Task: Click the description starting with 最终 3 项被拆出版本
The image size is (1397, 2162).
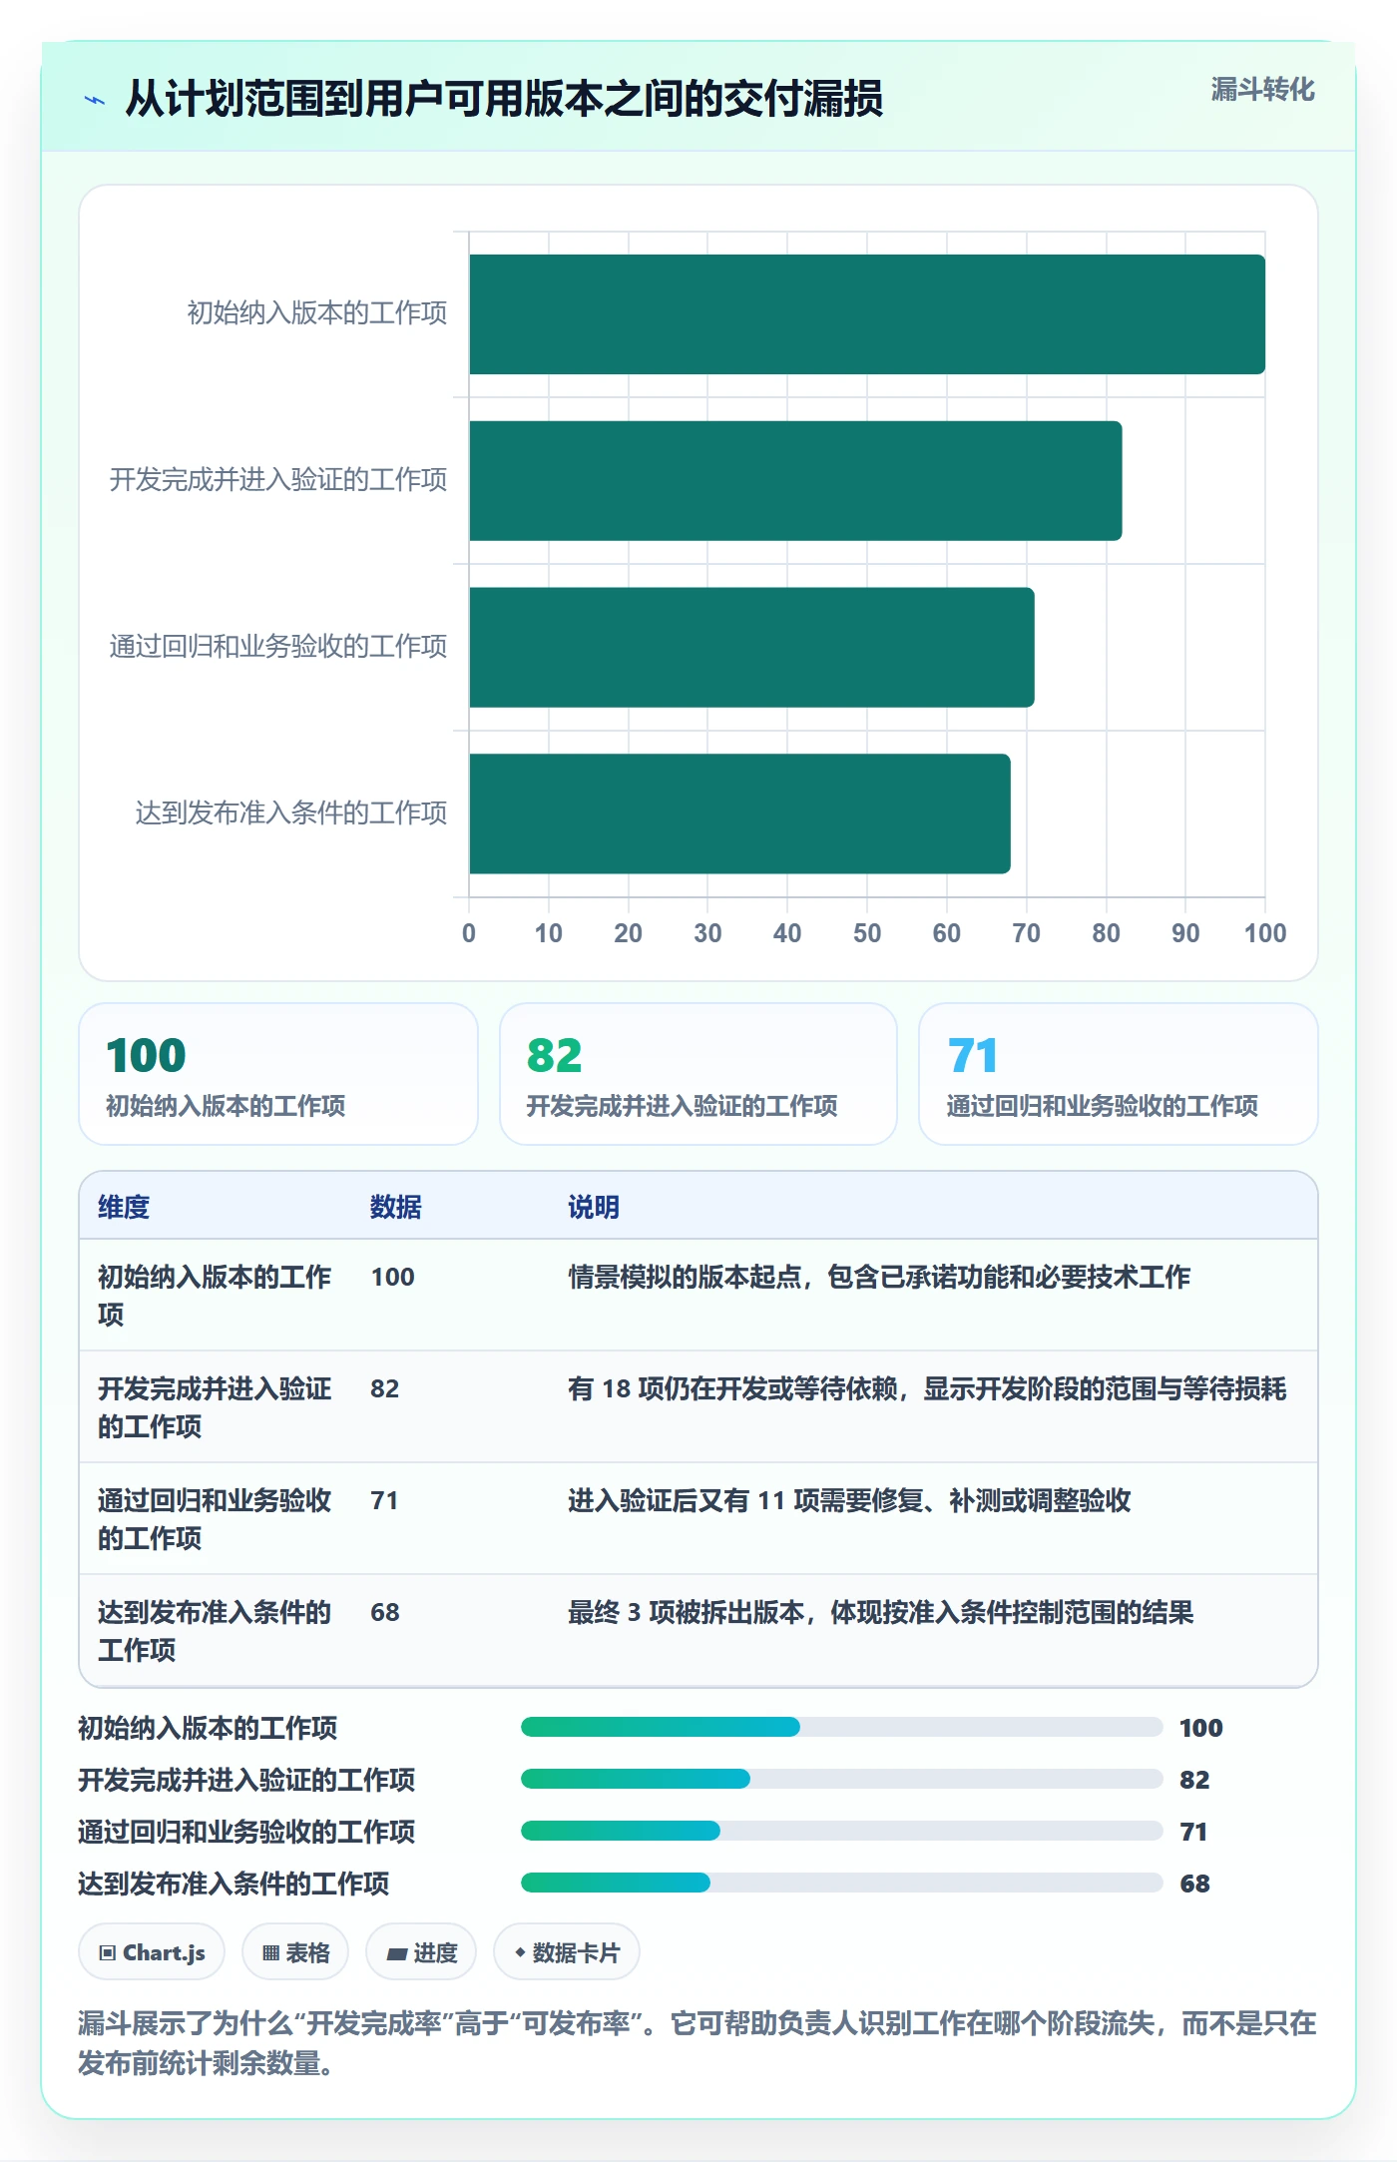Action: coord(881,1612)
